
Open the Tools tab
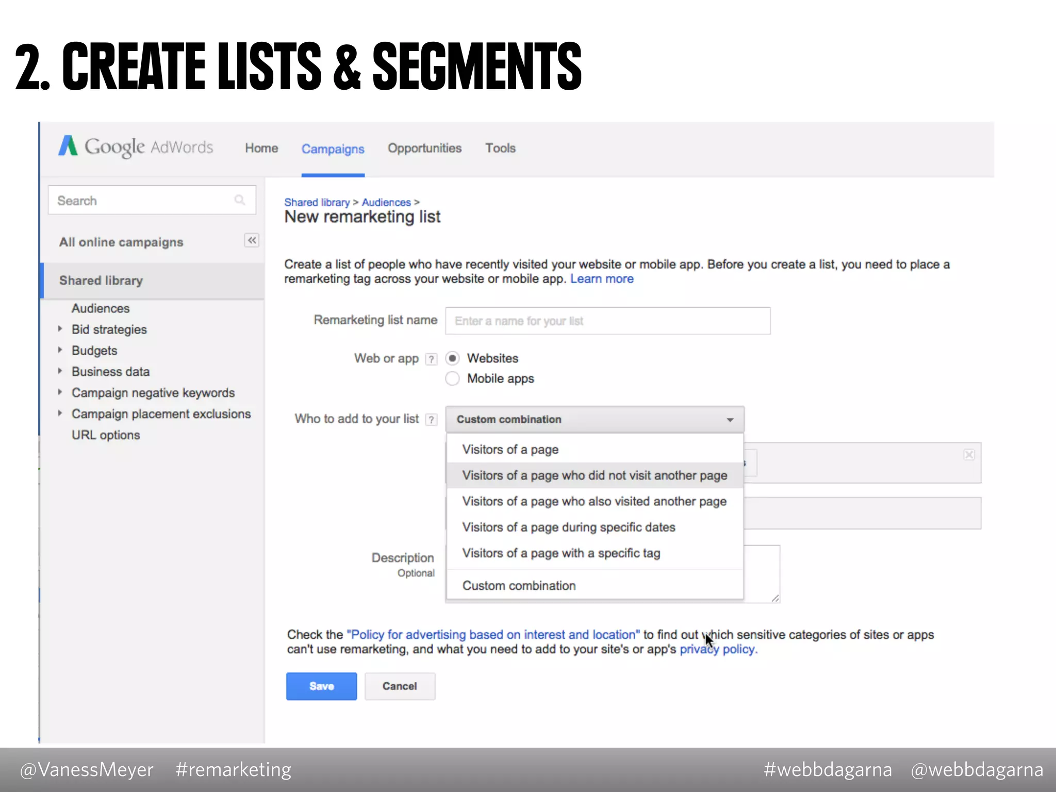coord(500,148)
